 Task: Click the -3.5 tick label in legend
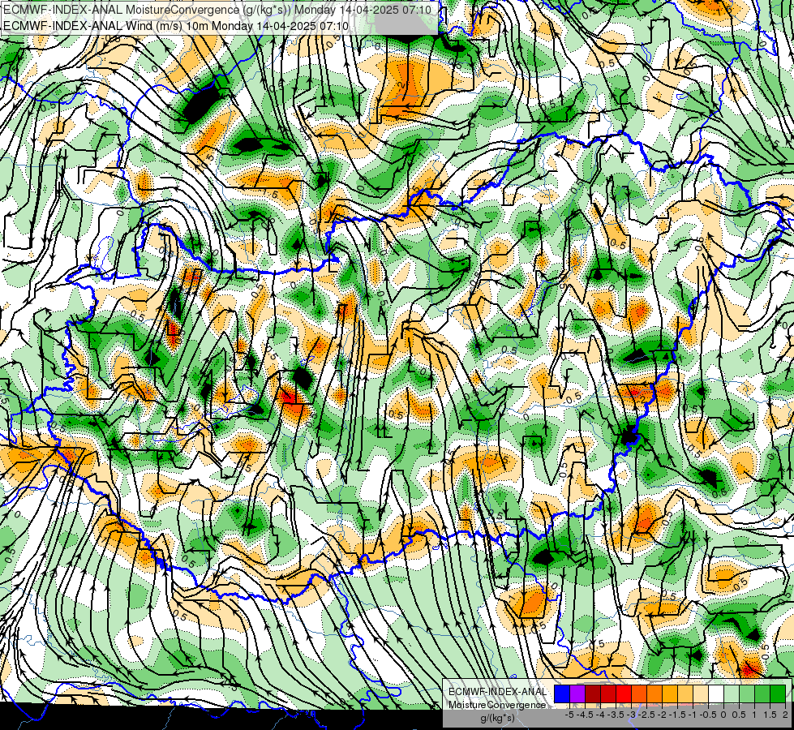(616, 715)
